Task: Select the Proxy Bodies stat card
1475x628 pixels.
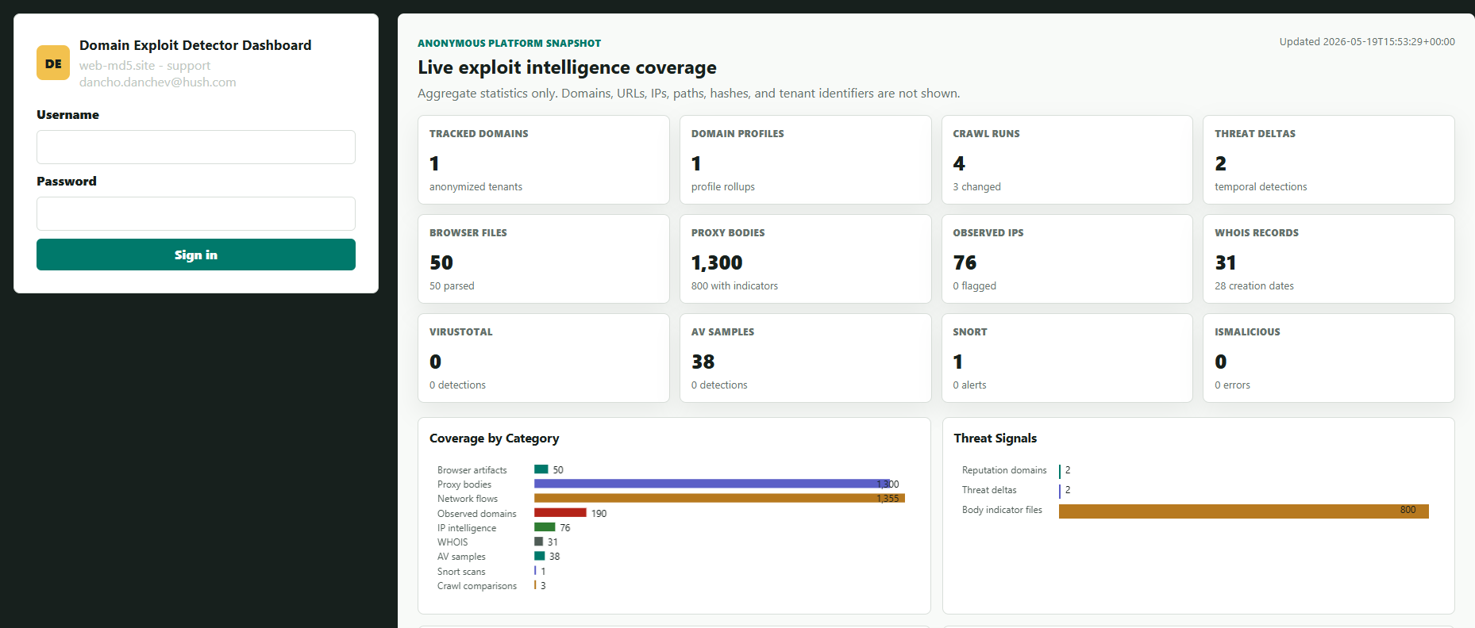Action: (805, 258)
